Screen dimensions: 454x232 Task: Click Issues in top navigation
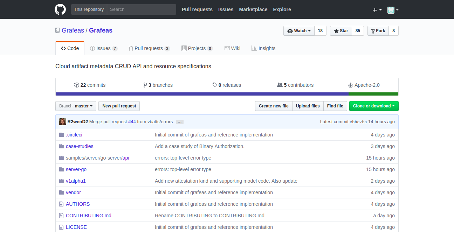pyautogui.click(x=226, y=9)
